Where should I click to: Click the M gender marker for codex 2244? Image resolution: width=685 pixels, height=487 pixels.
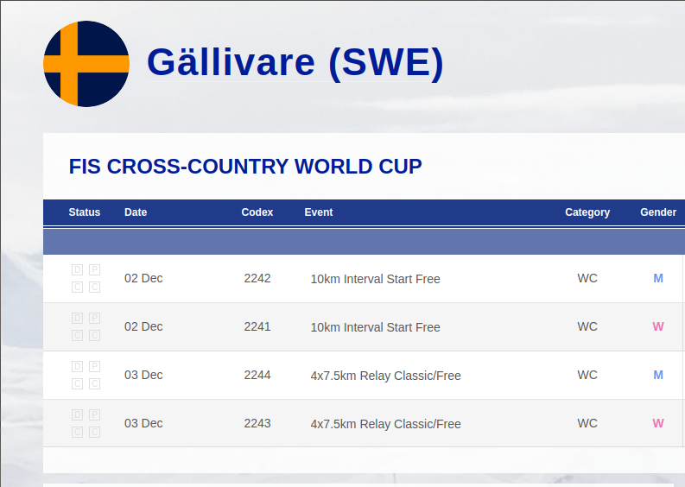pos(658,376)
